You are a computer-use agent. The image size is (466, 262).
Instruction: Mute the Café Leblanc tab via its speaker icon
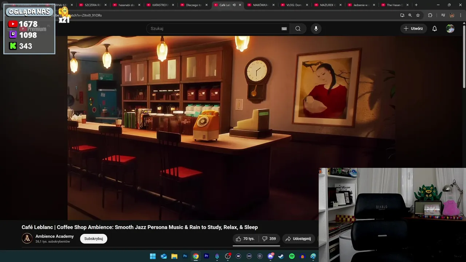coord(234,5)
